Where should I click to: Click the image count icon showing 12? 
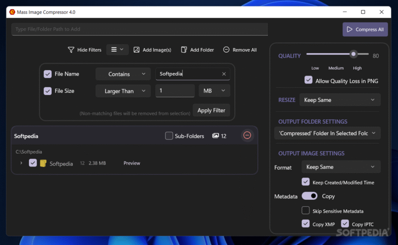pyautogui.click(x=215, y=136)
